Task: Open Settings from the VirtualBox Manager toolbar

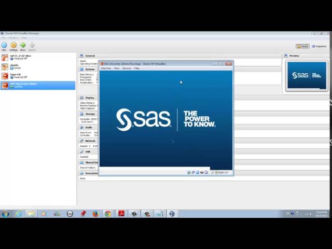Action: (13, 46)
